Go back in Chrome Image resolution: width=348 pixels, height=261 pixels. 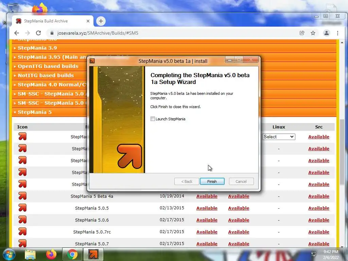[17, 33]
